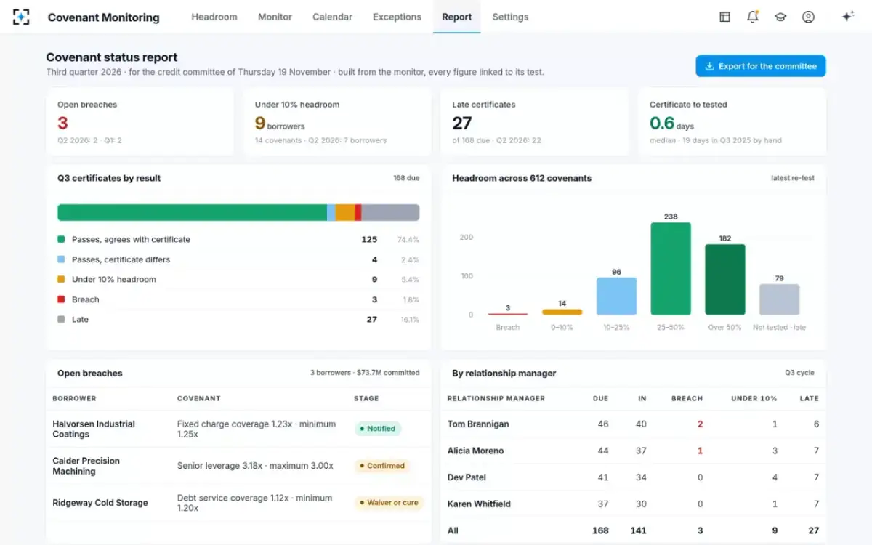Select Karen Whitfield manager row

[633, 504]
